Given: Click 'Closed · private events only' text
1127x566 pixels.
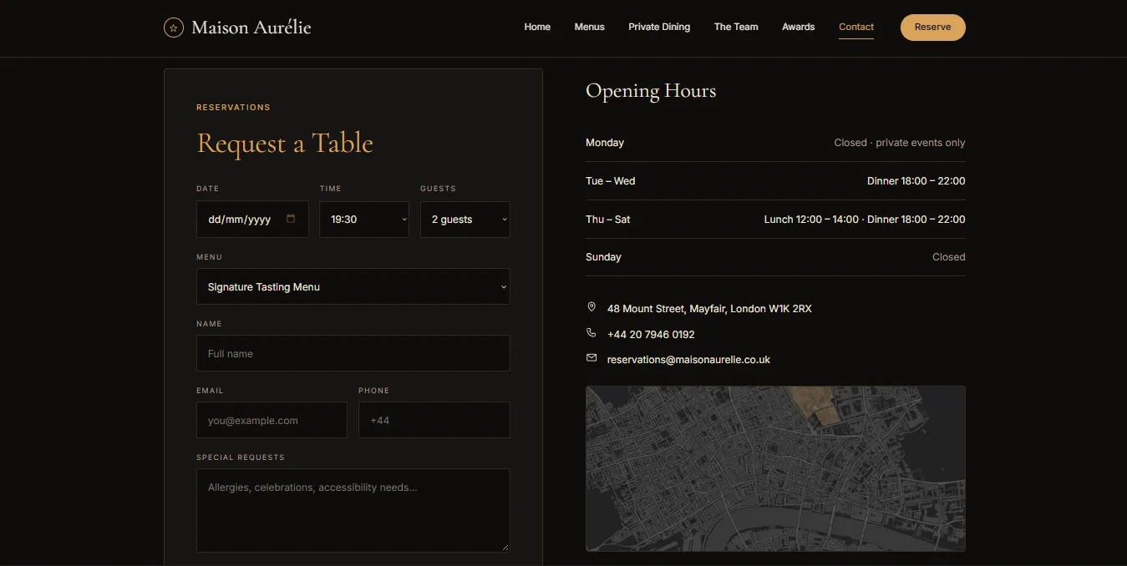Looking at the screenshot, I should click(900, 143).
